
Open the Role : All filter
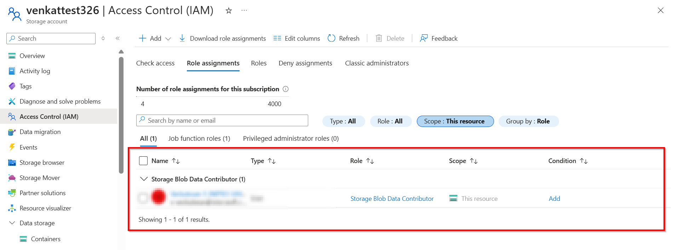[x=391, y=121]
